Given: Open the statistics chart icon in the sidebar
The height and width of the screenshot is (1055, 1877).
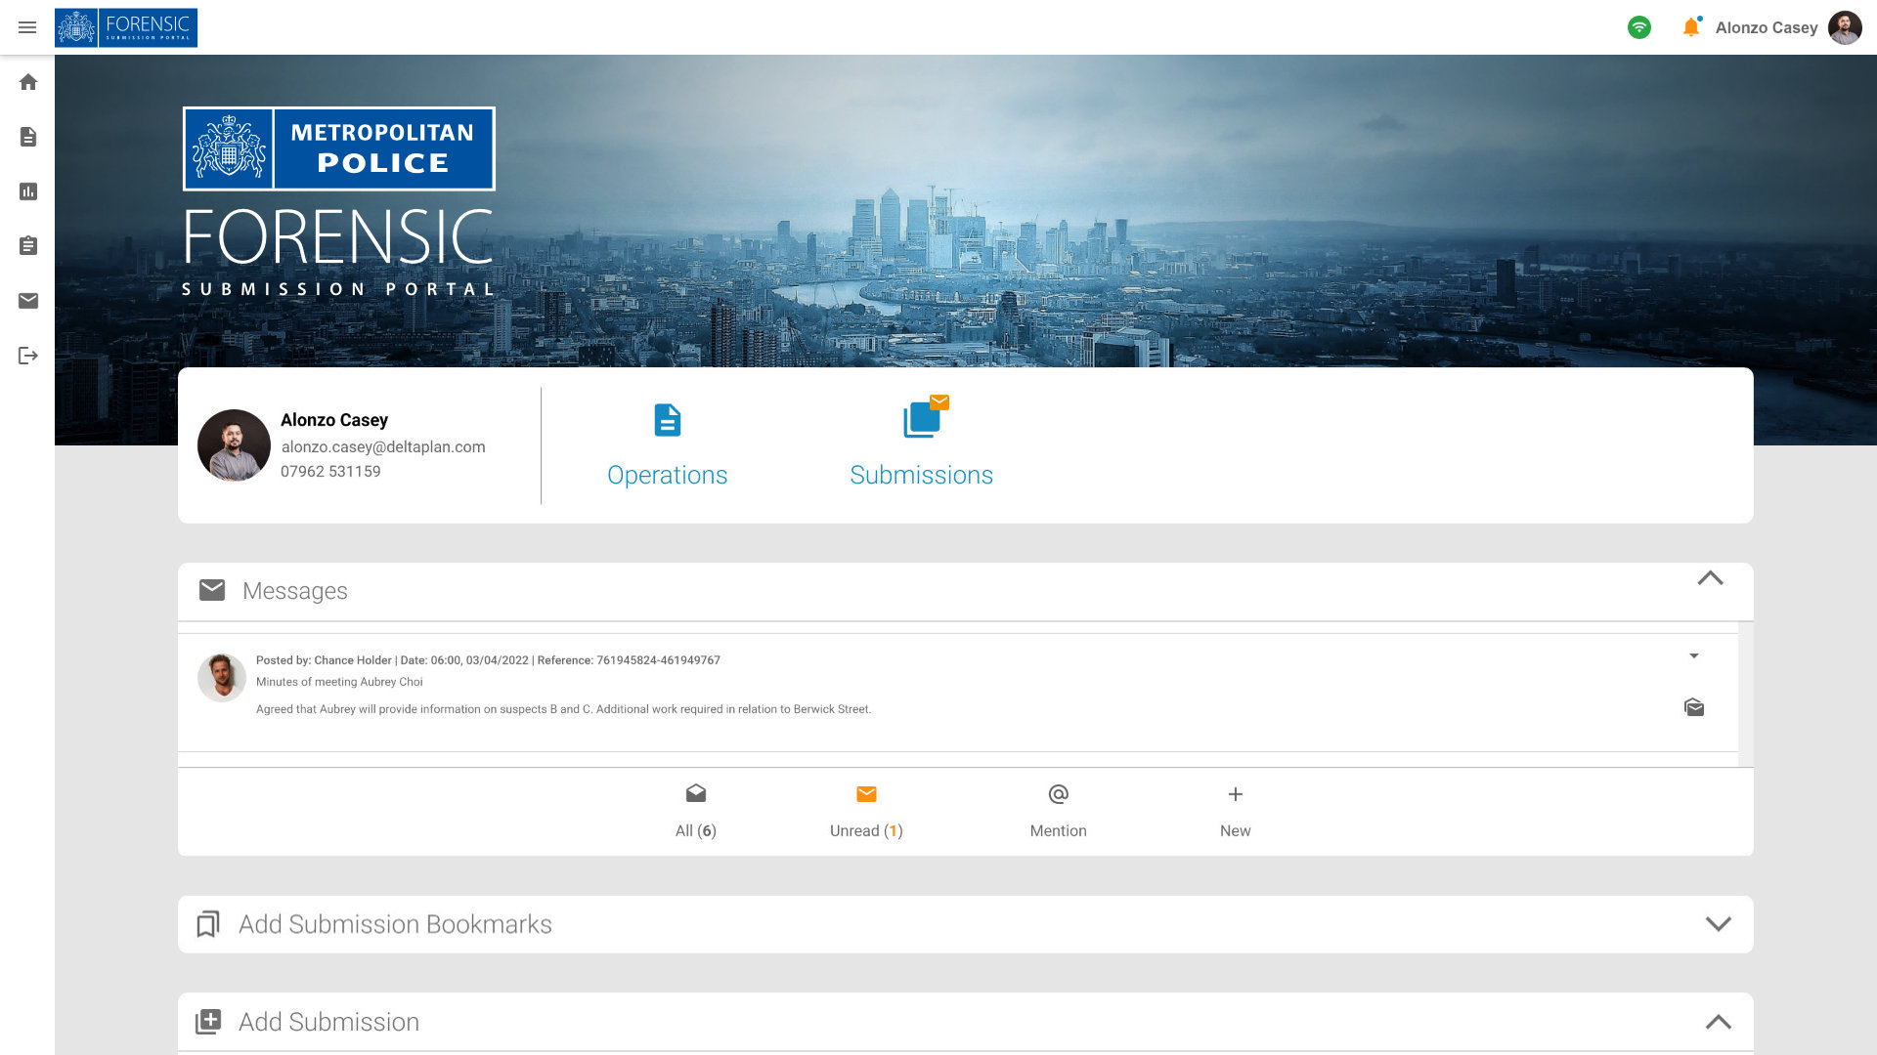Looking at the screenshot, I should click(28, 191).
